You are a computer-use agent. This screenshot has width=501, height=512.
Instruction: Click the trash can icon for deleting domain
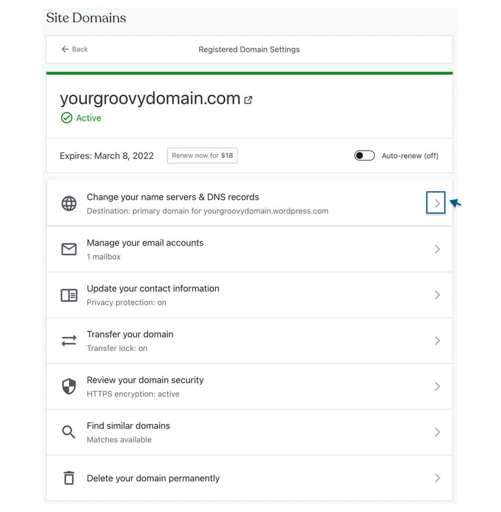pos(69,478)
